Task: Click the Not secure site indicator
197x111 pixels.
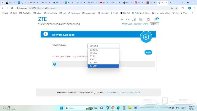Action: coord(22,8)
